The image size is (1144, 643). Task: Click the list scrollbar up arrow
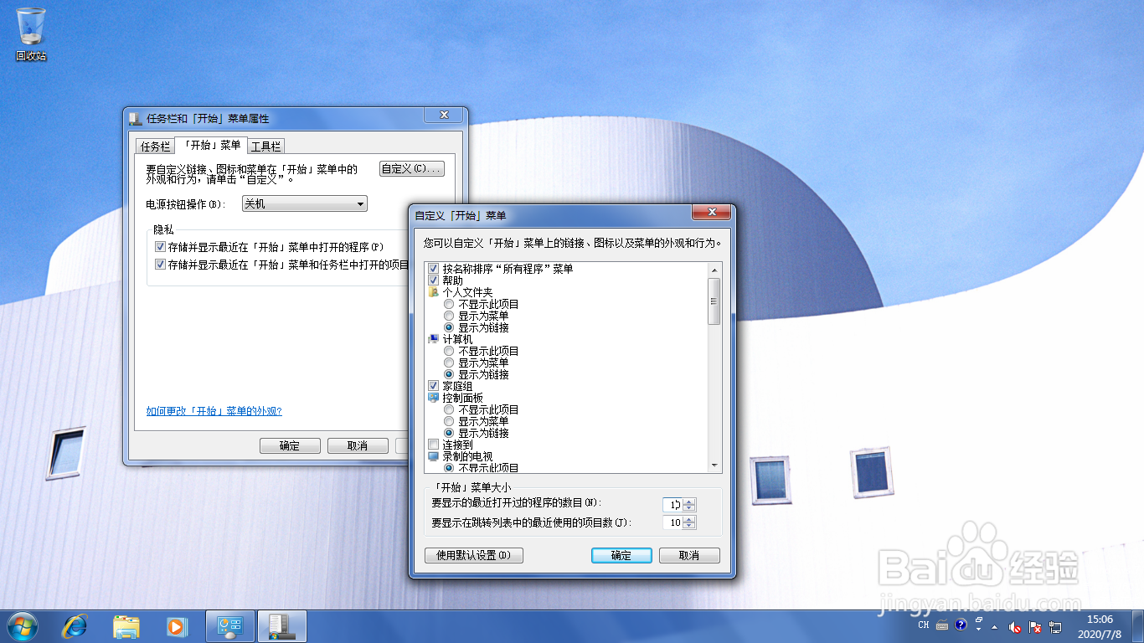tap(714, 270)
